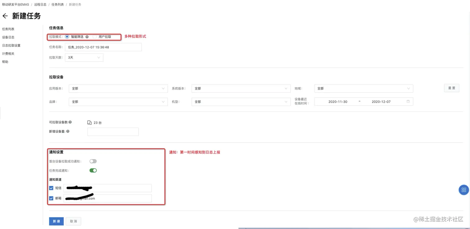This screenshot has width=470, height=229.
Task: Open 任务列表 in the left sidebar
Action: (8, 29)
